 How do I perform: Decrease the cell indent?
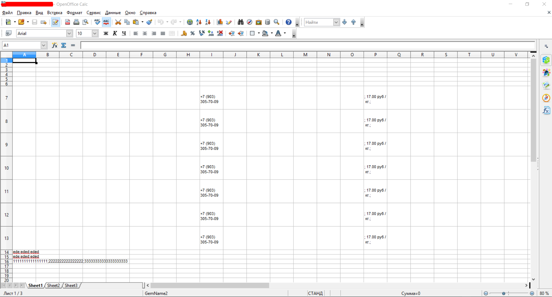point(231,33)
